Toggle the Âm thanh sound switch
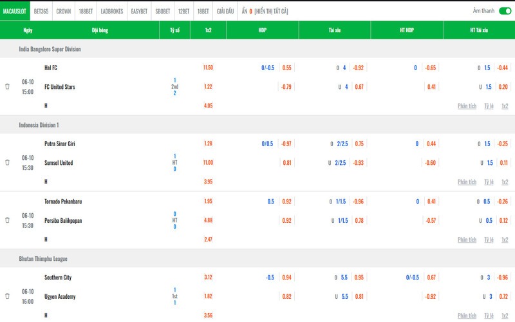 coord(503,11)
